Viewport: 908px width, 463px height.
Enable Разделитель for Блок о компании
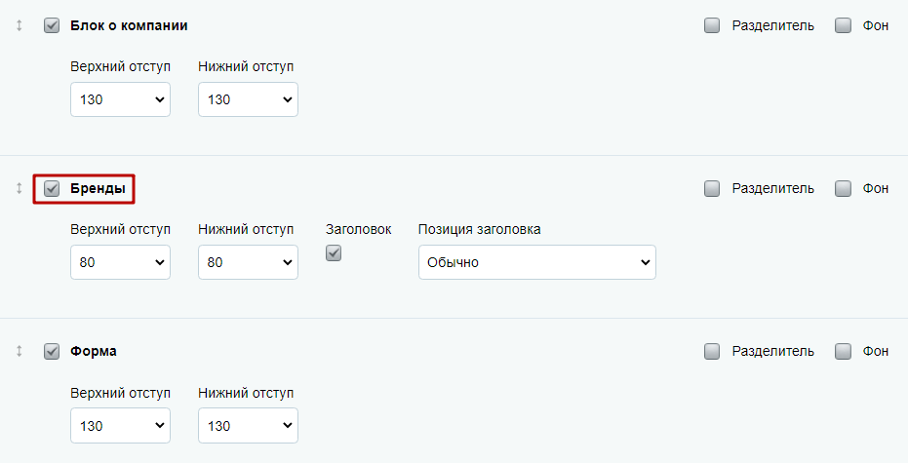pyautogui.click(x=712, y=25)
